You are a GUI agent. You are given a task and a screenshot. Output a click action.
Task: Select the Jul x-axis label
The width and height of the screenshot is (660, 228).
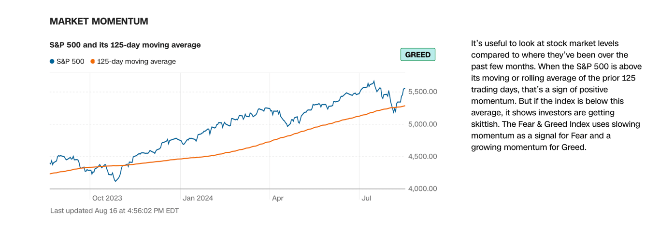[x=367, y=198]
